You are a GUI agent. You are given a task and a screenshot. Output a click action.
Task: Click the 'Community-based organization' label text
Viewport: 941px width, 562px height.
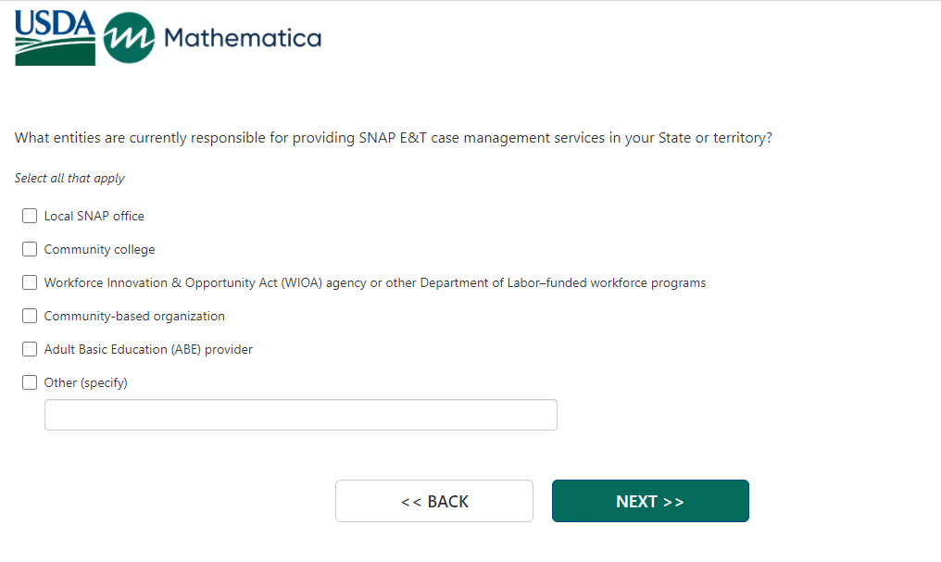[134, 316]
